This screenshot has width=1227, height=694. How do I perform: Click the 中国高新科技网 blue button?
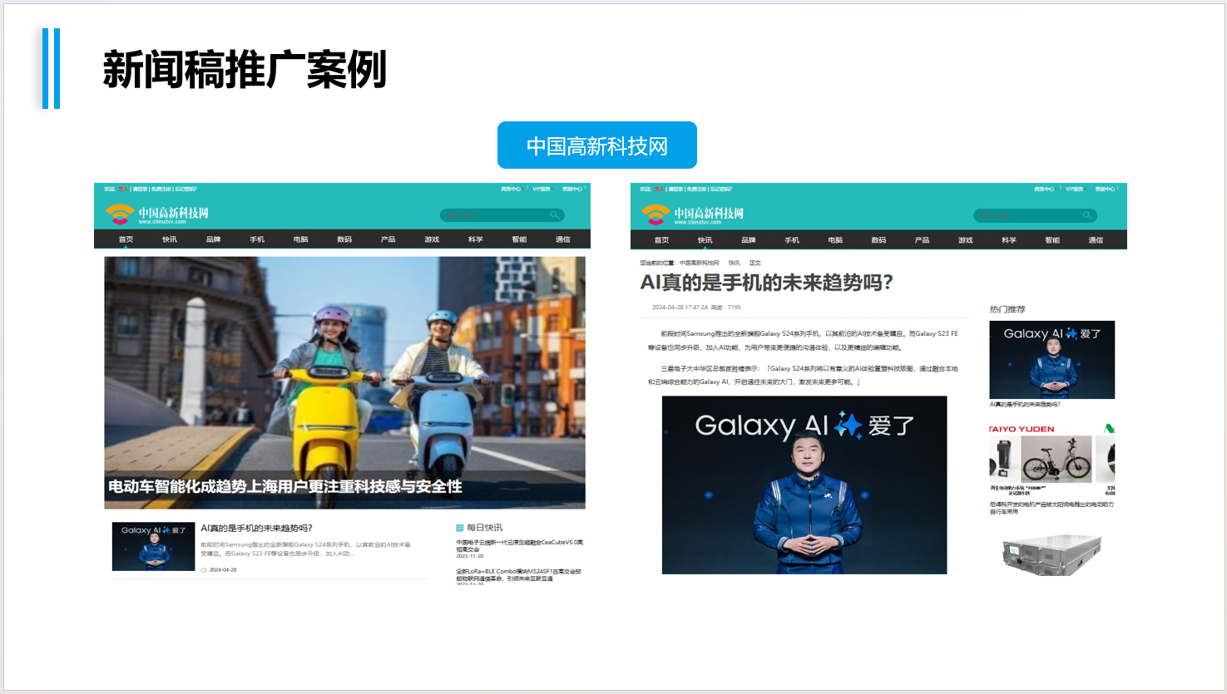597,145
